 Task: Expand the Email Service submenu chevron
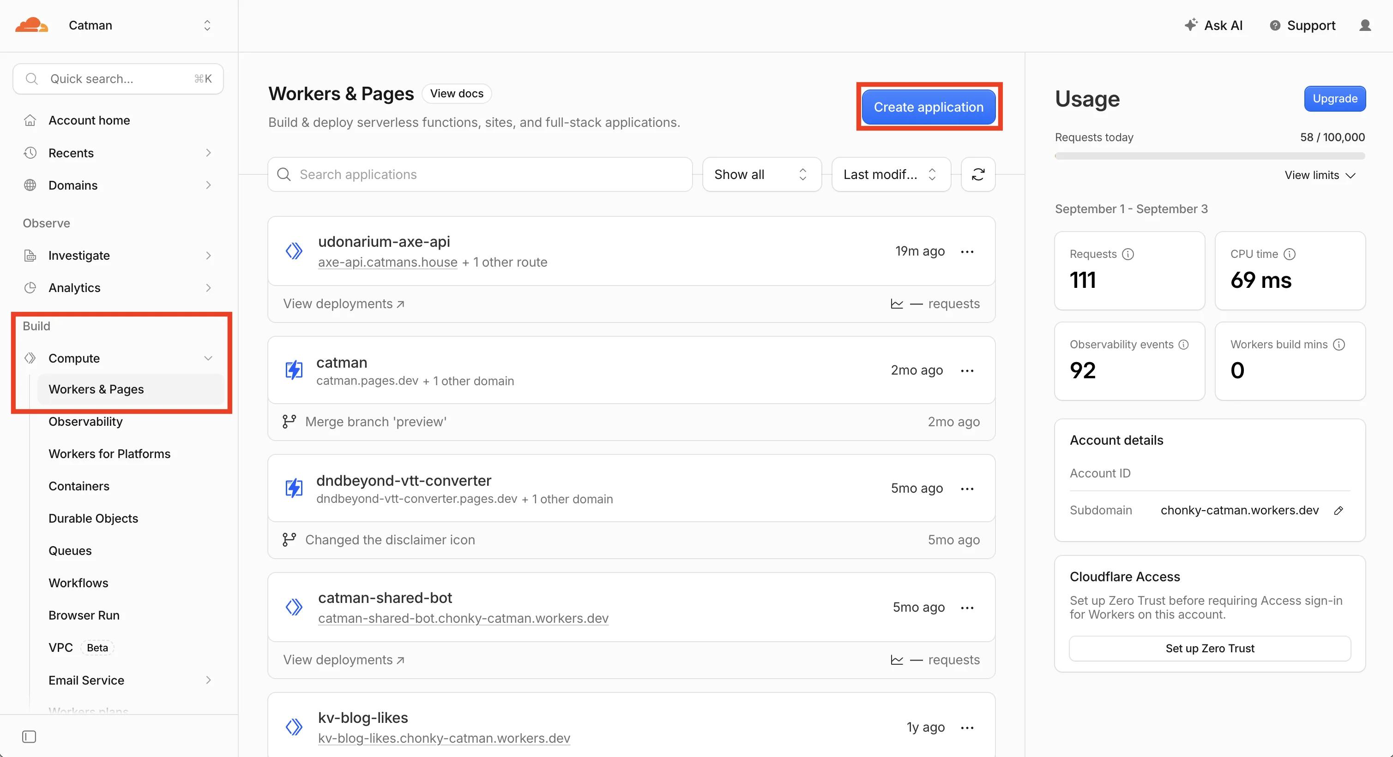208,680
